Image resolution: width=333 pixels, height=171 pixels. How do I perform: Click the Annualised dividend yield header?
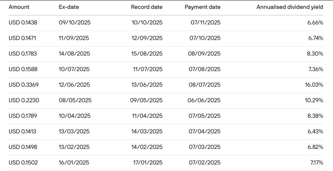coord(290,7)
